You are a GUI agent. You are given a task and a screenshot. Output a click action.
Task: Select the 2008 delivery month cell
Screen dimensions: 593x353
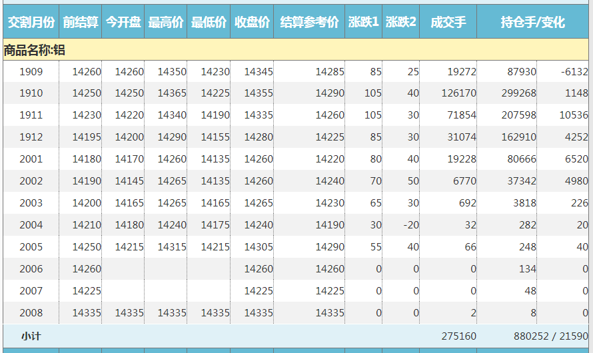pos(31,313)
